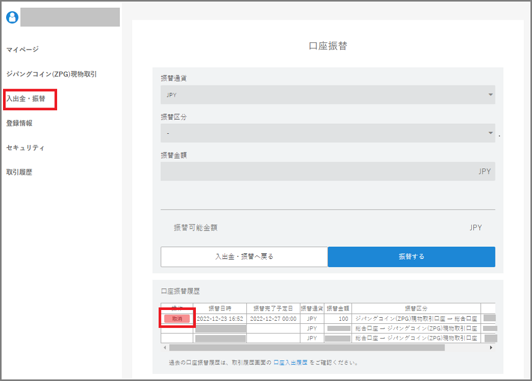
Task: Click the 振替日時 column header
Action: [x=220, y=308]
